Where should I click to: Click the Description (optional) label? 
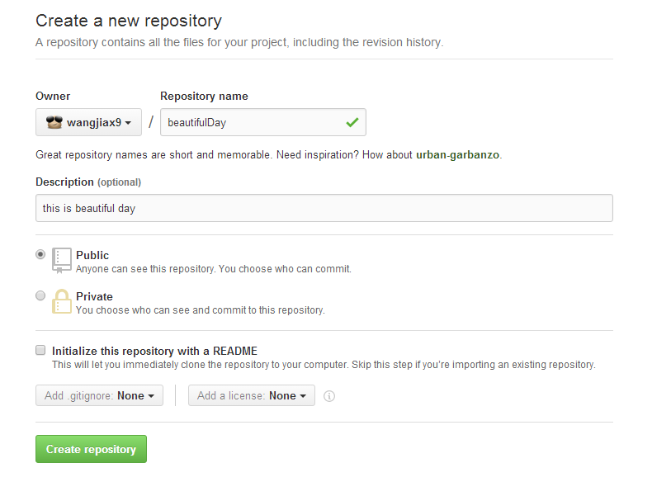(x=88, y=182)
